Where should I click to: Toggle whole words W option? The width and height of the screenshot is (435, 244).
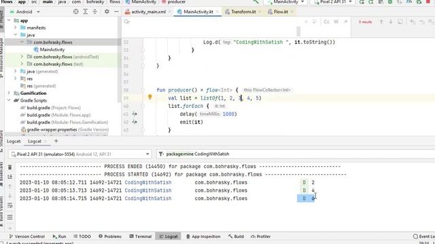[x=336, y=22]
